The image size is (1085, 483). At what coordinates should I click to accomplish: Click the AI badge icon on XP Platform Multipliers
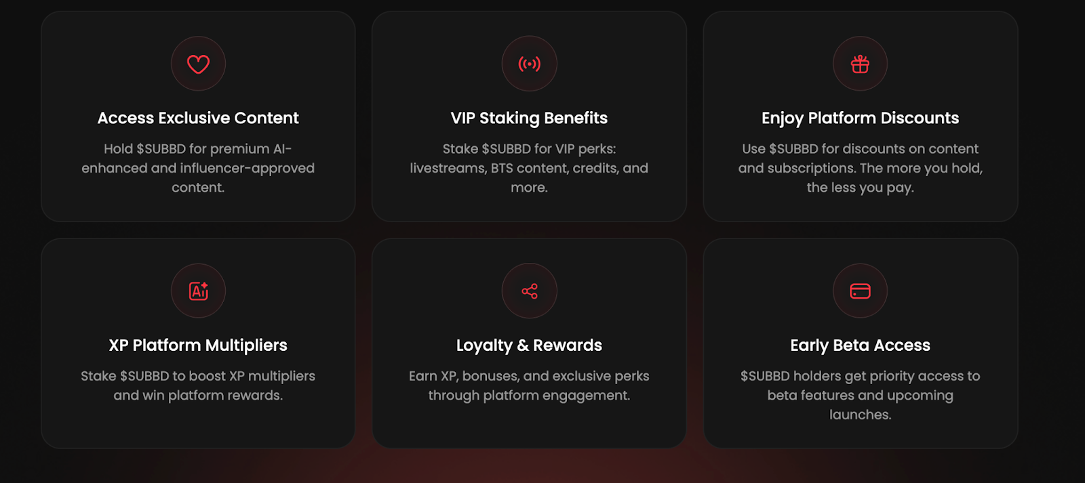tap(198, 291)
